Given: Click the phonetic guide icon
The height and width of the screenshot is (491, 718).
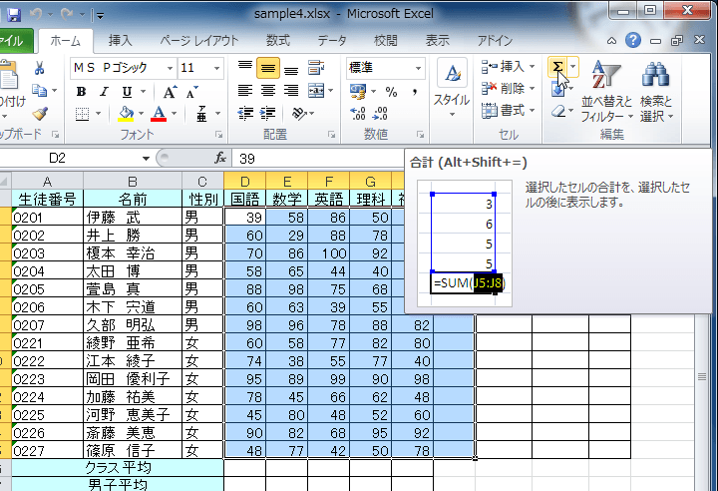Looking at the screenshot, I should (201, 114).
